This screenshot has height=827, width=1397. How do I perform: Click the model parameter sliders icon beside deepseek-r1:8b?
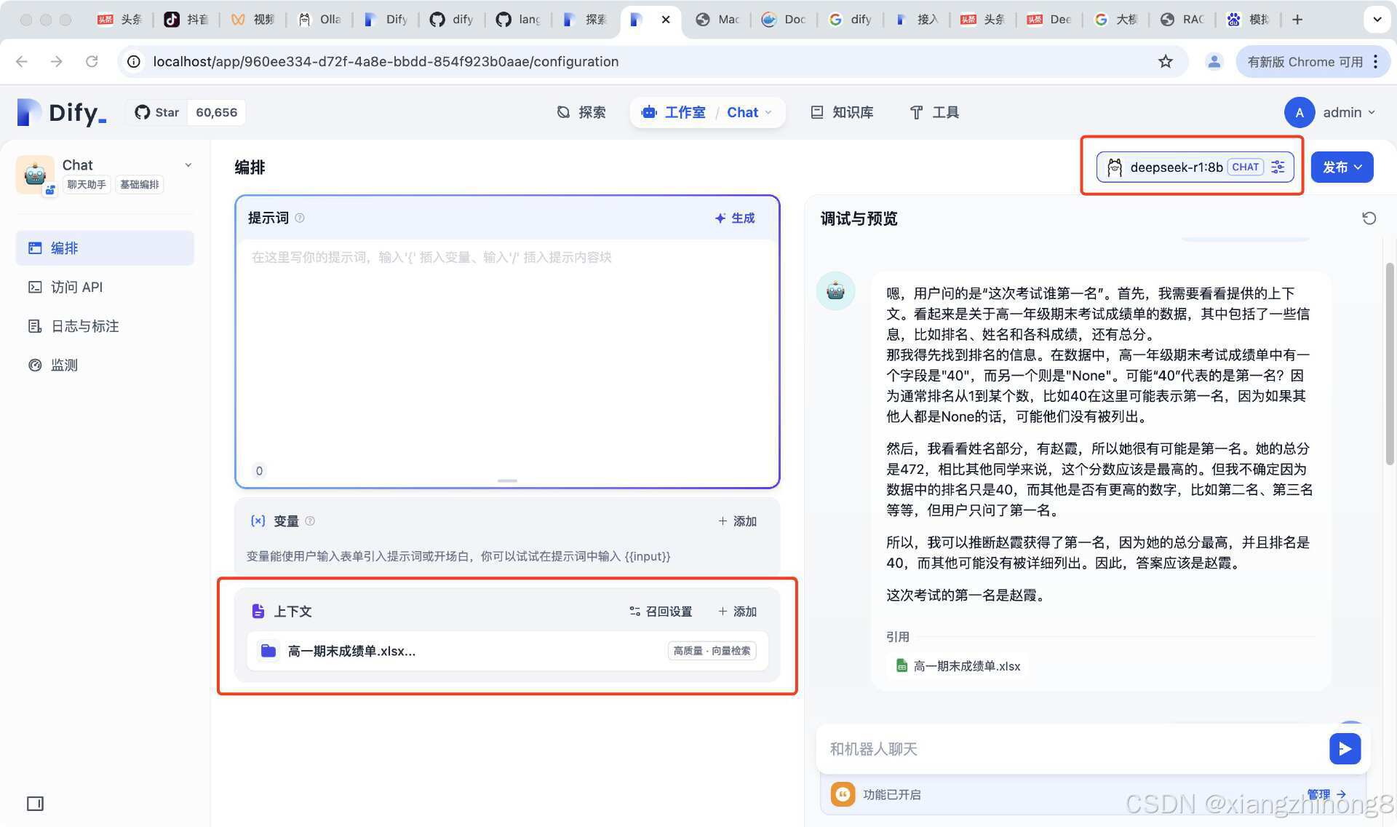pyautogui.click(x=1278, y=167)
